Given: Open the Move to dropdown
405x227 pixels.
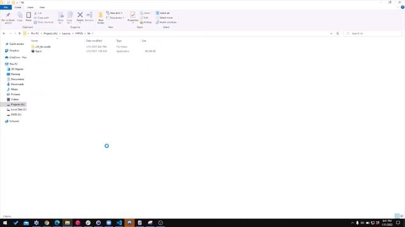Looking at the screenshot, I should pos(61,21).
